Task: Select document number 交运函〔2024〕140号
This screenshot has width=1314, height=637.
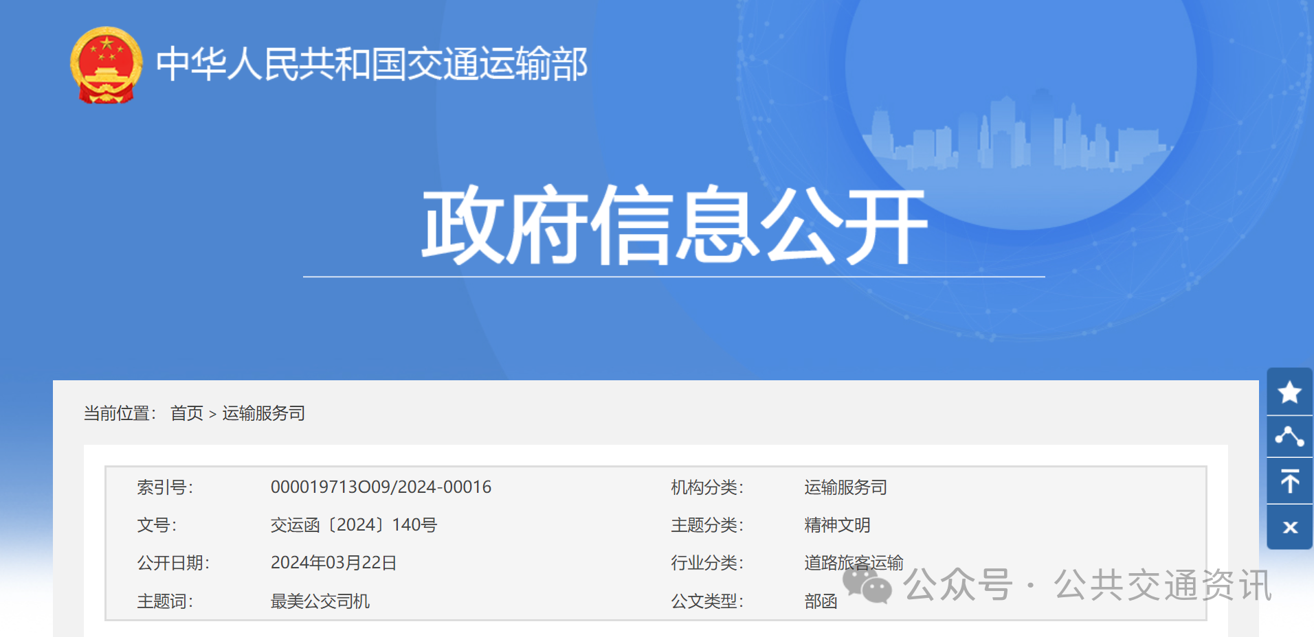Action: (x=353, y=525)
